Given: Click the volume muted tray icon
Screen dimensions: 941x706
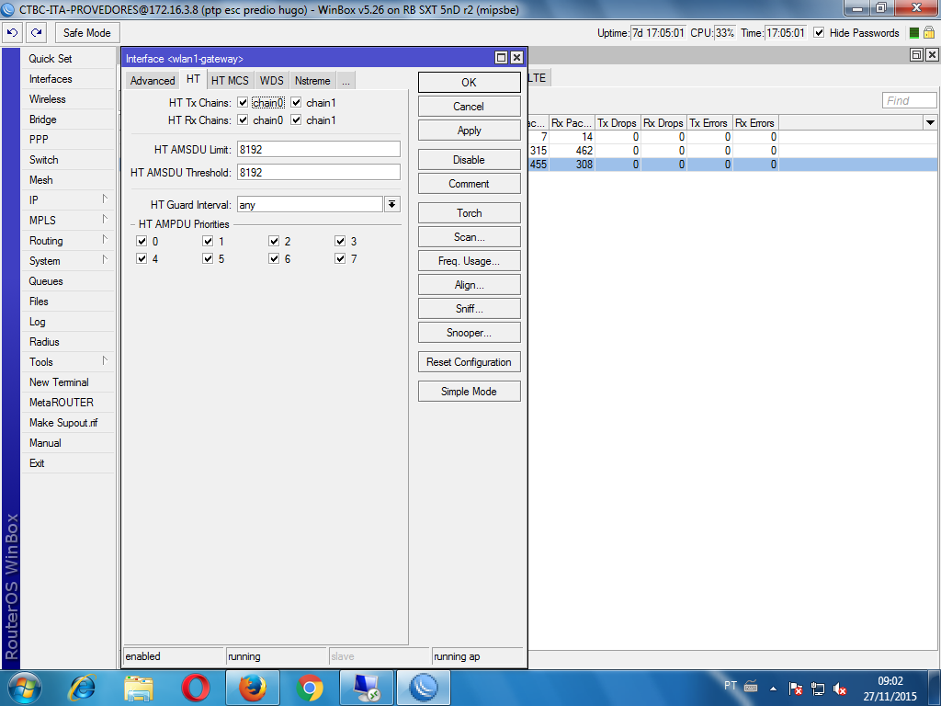Looking at the screenshot, I should point(840,689).
